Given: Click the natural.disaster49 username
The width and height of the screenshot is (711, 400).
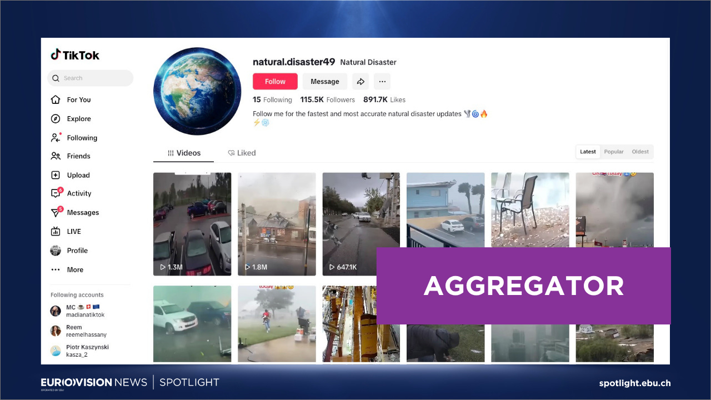Looking at the screenshot, I should tap(294, 62).
